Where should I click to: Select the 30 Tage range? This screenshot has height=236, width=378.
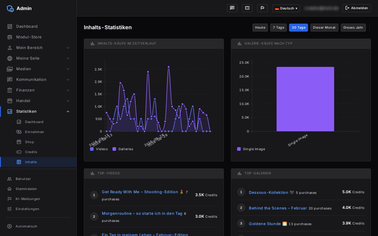point(299,27)
